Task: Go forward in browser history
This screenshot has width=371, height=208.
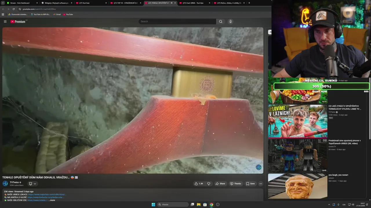Action: coord(8,9)
